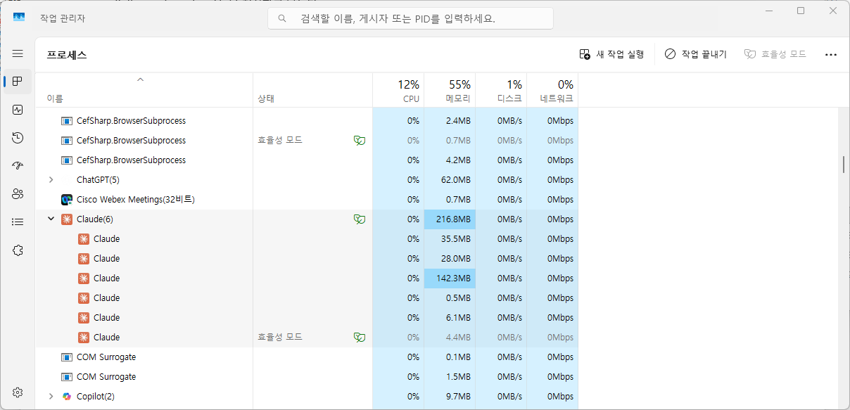850x410 pixels.
Task: Open the Processes sidebar page
Action: [18, 82]
